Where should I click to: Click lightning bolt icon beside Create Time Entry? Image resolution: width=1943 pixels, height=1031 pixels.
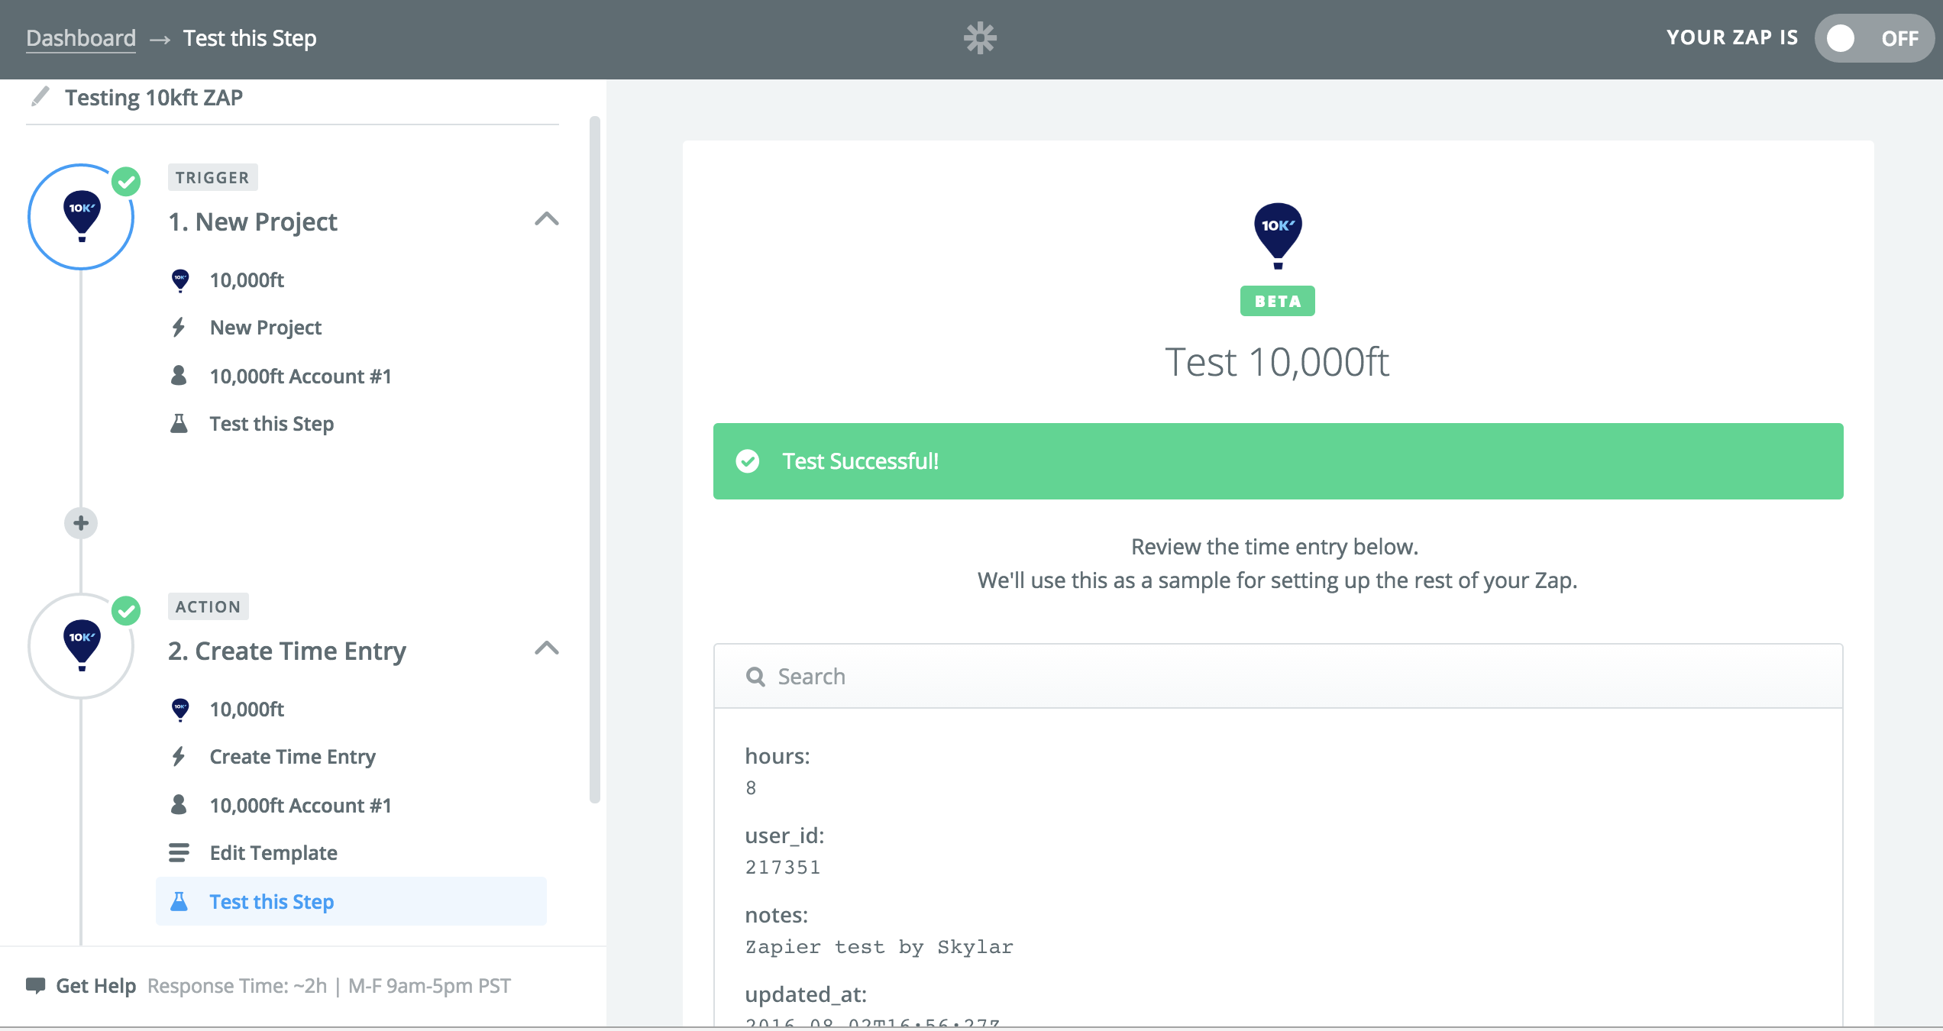click(x=179, y=757)
